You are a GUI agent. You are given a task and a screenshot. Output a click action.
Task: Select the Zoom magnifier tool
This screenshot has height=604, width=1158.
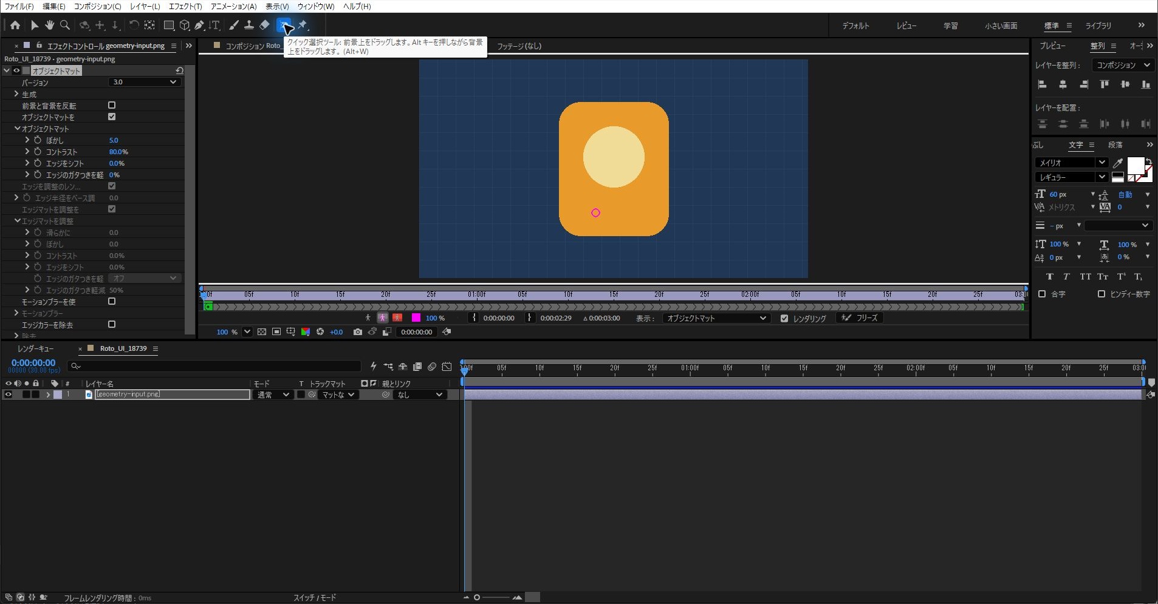click(x=65, y=25)
